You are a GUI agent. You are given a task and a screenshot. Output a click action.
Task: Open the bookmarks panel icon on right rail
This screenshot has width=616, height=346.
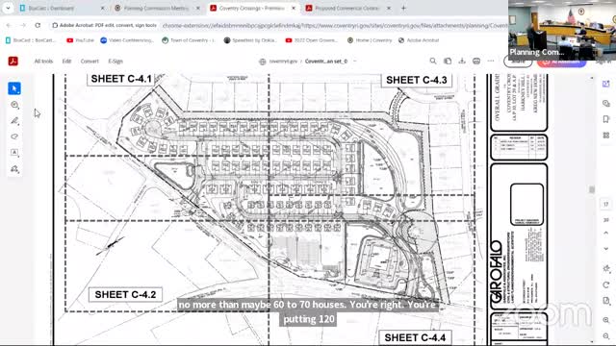pyautogui.click(x=605, y=119)
